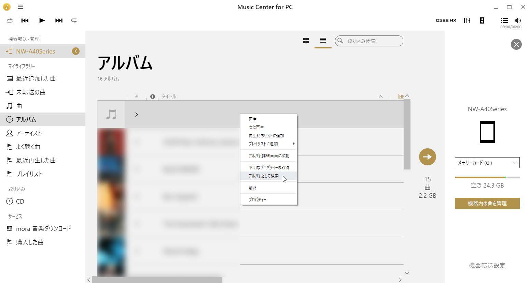Choose 再生待ちリストに追加 from context menu

coord(269,135)
